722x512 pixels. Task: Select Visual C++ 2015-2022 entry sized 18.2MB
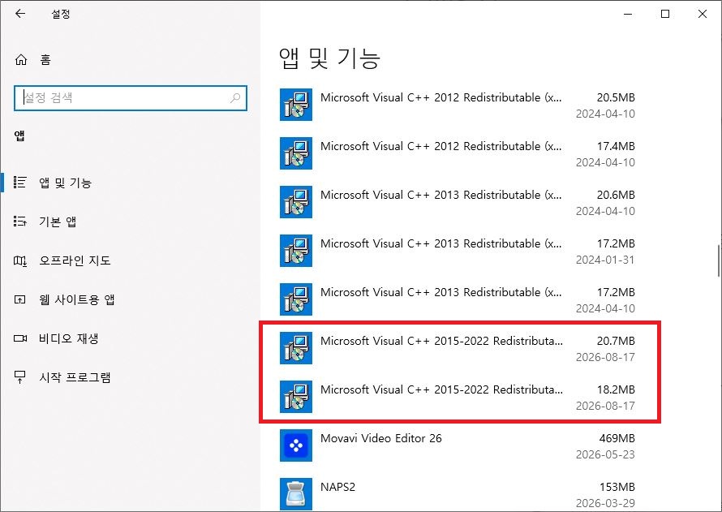pyautogui.click(x=458, y=398)
